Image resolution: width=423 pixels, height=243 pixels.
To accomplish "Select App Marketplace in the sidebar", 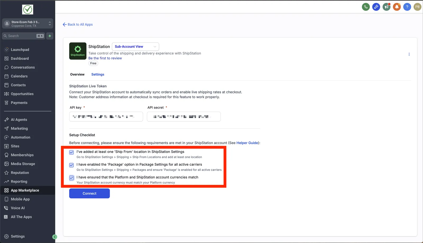I will (x=27, y=190).
